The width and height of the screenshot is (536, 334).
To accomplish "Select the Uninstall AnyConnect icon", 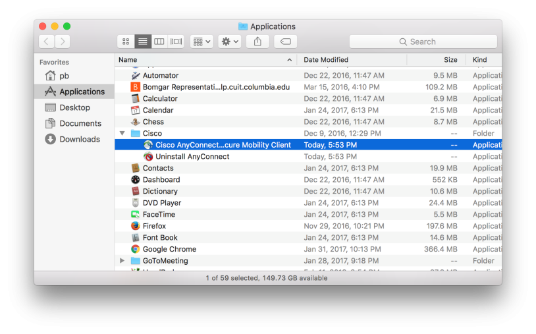I will click(x=148, y=157).
